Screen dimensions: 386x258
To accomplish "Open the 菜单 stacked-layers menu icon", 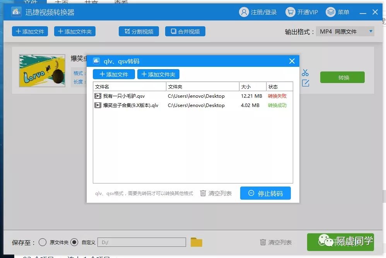I will 331,12.
